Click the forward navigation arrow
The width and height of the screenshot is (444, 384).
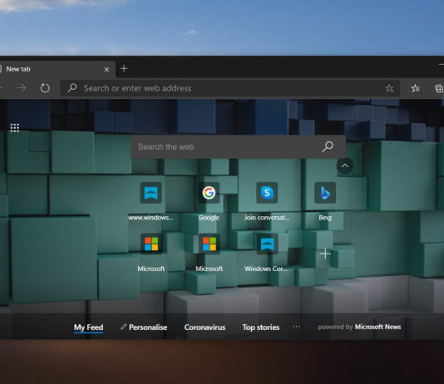pos(22,88)
